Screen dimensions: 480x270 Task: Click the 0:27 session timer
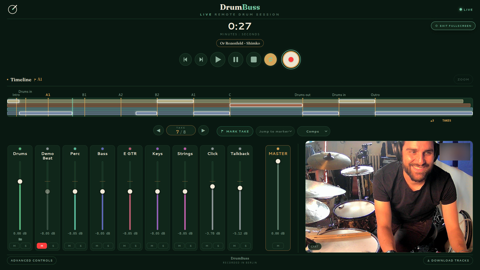click(240, 26)
